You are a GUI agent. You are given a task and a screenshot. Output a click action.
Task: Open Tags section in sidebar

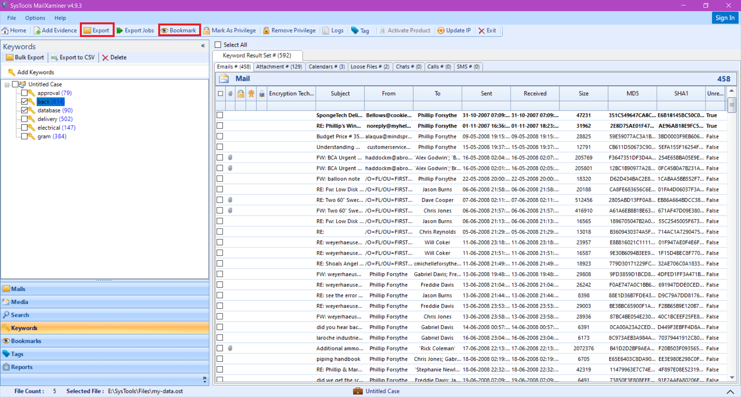click(x=105, y=354)
